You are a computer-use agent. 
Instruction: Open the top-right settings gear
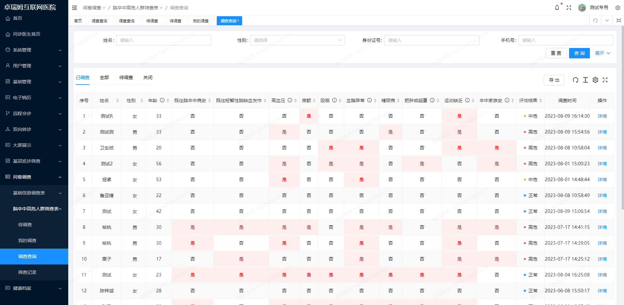pos(617,8)
